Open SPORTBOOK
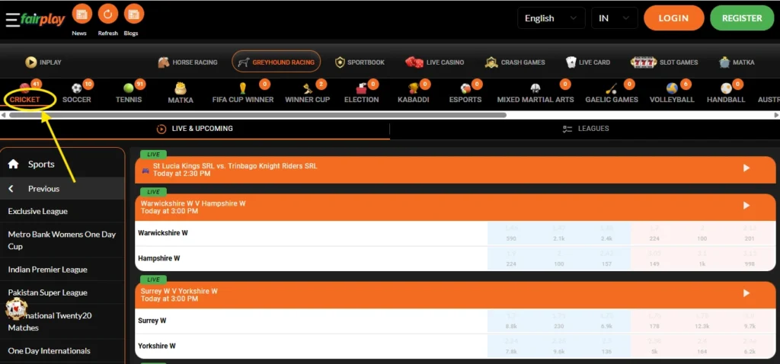This screenshot has width=780, height=364. tap(360, 62)
